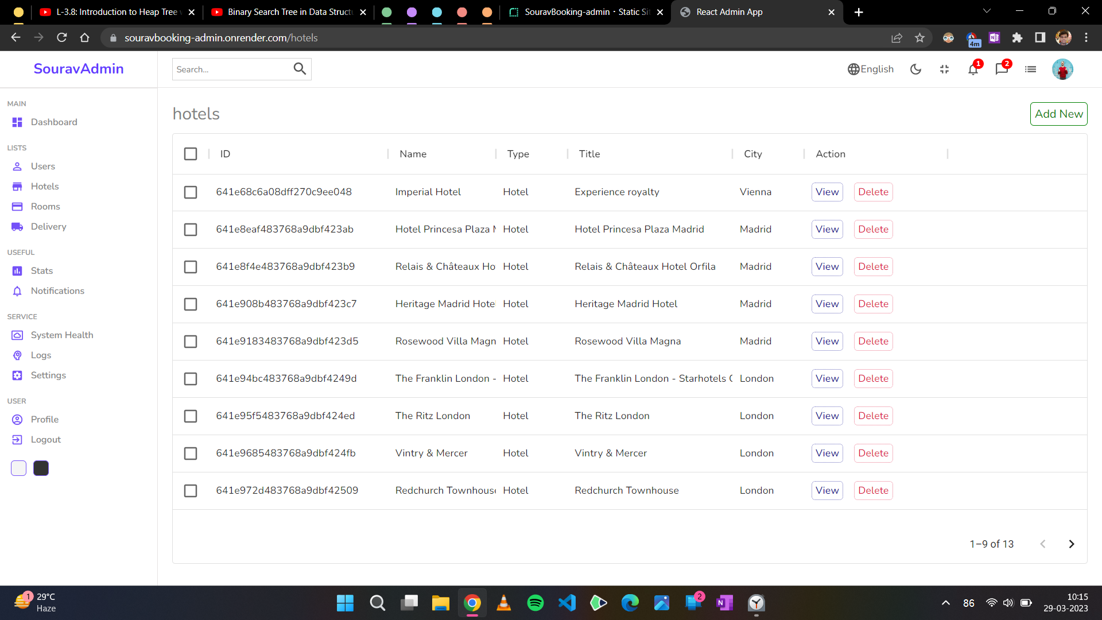Open notifications bell in top bar
Screen dimensions: 1102x620
(973, 69)
